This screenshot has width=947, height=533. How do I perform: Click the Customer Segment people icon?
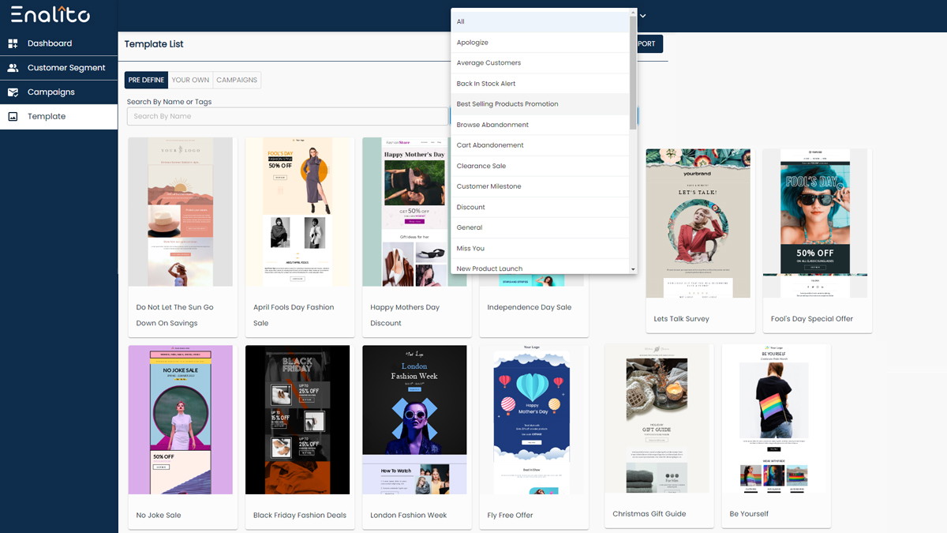pyautogui.click(x=13, y=68)
